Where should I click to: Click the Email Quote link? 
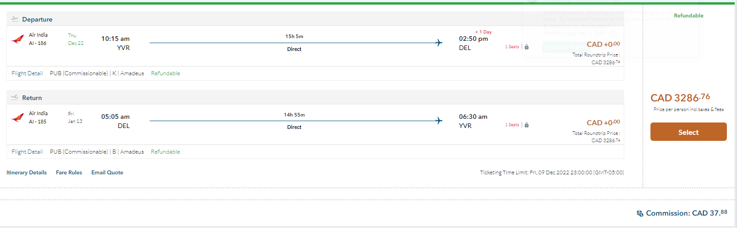[107, 172]
